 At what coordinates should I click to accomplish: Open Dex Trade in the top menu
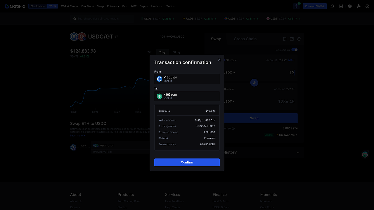tap(88, 6)
